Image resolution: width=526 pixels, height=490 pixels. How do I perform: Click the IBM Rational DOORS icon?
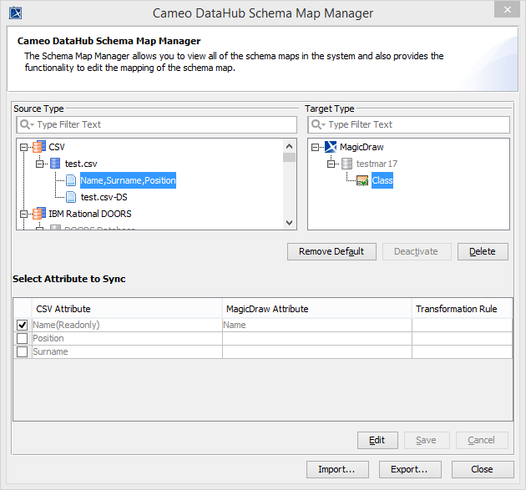(39, 214)
